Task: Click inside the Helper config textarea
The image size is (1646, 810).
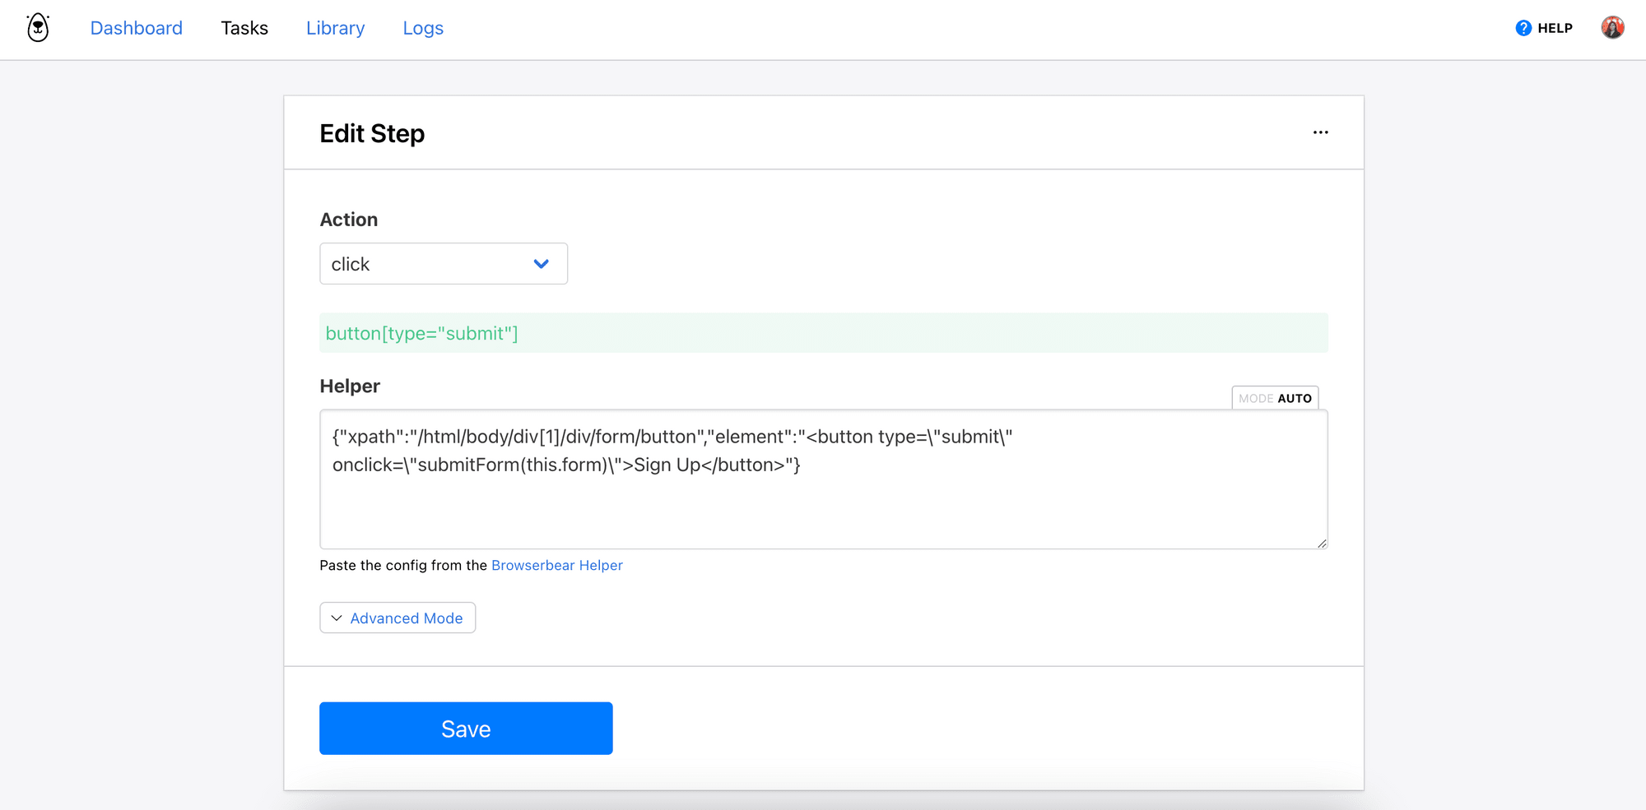Action: click(823, 479)
